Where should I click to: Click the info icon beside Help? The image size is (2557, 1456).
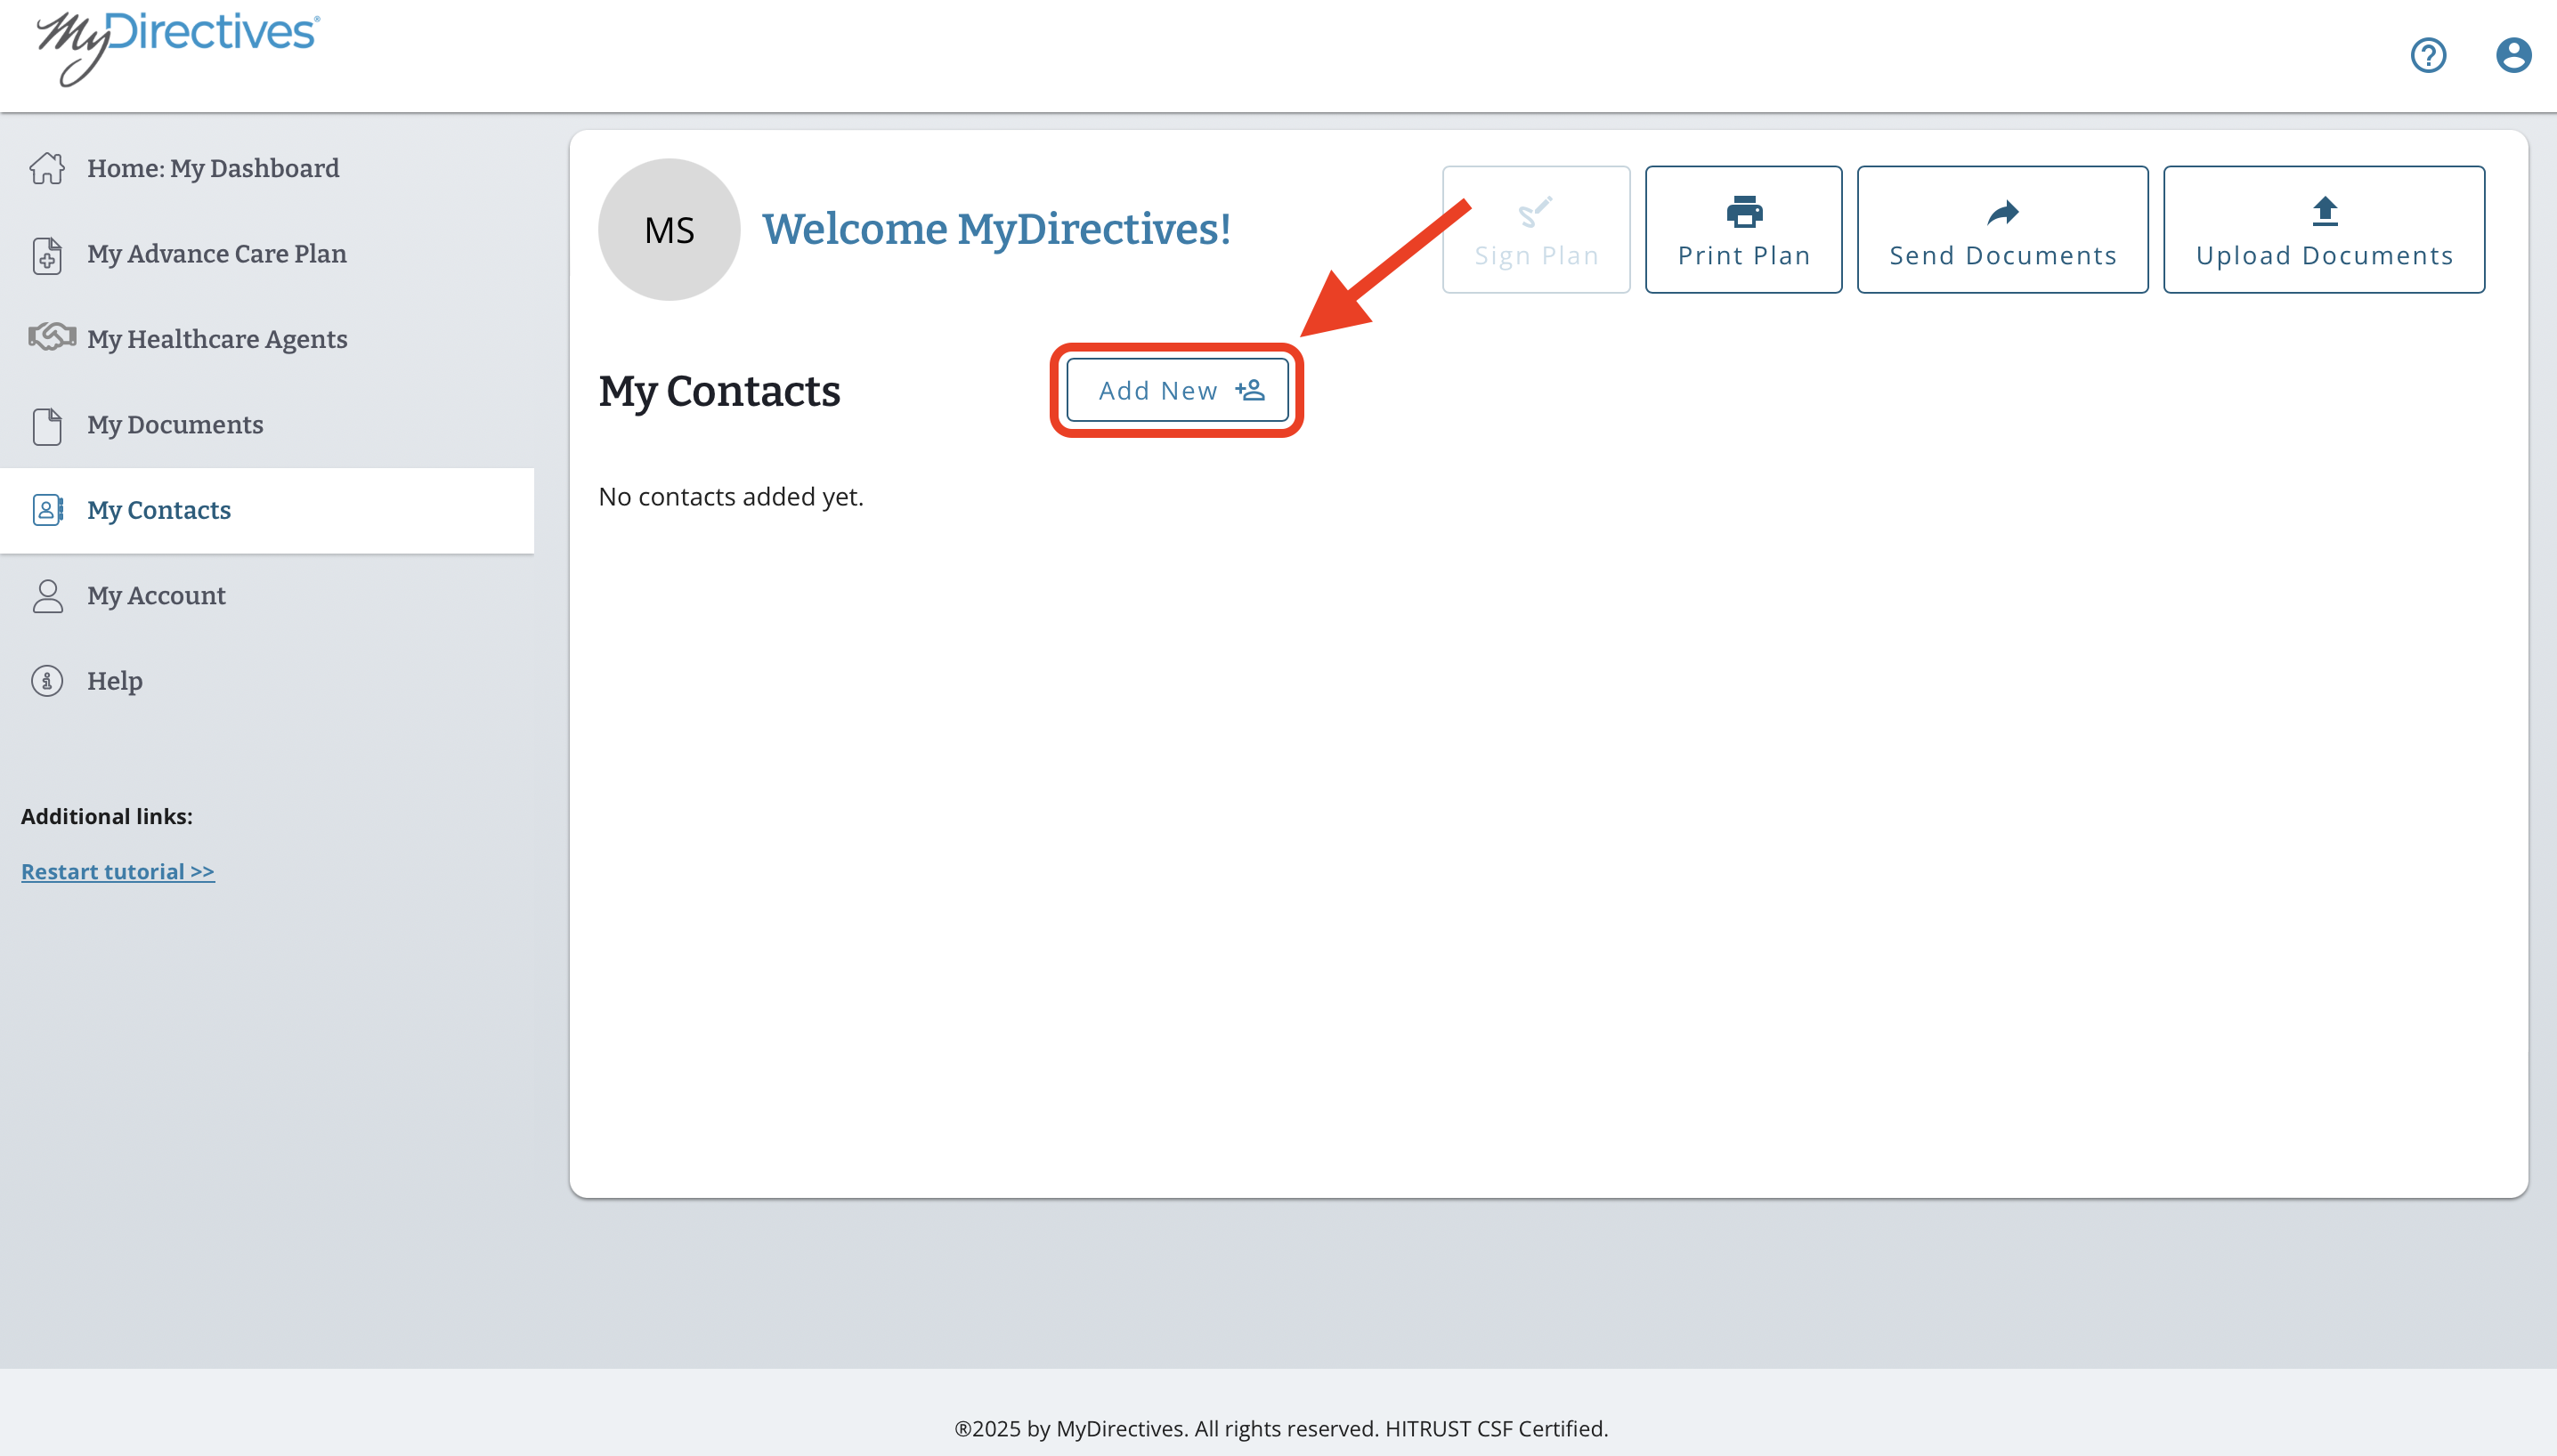tap(47, 681)
